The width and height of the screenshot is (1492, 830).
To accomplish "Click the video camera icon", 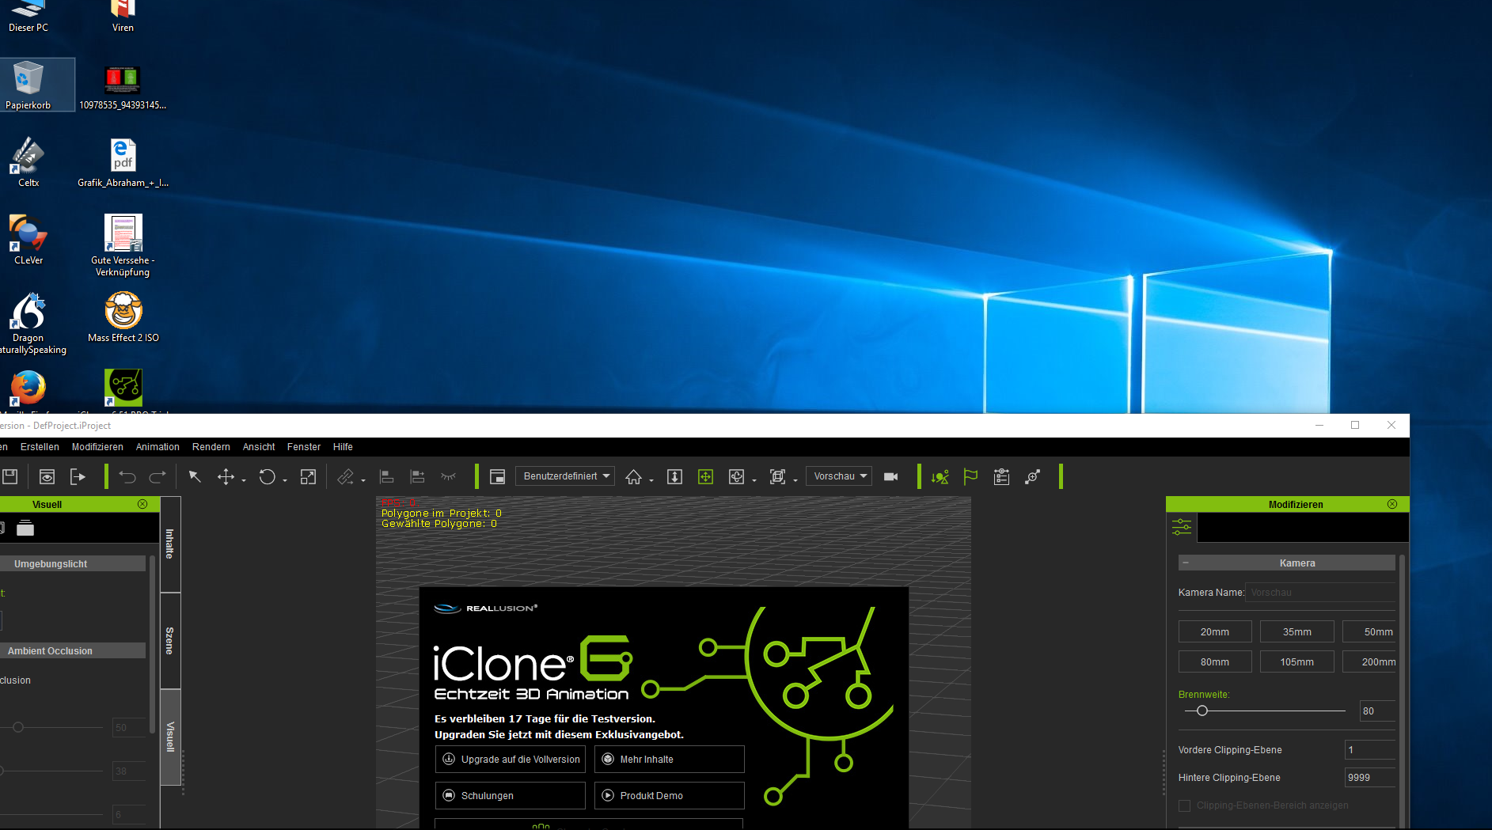I will (890, 476).
